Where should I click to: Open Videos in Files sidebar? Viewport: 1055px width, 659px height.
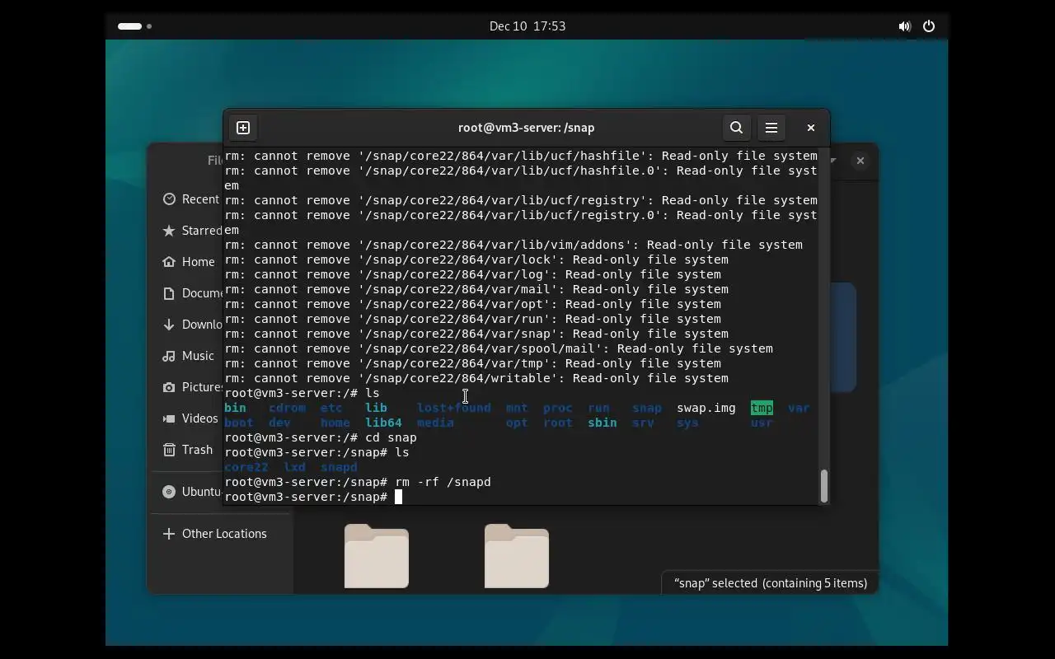coord(199,418)
